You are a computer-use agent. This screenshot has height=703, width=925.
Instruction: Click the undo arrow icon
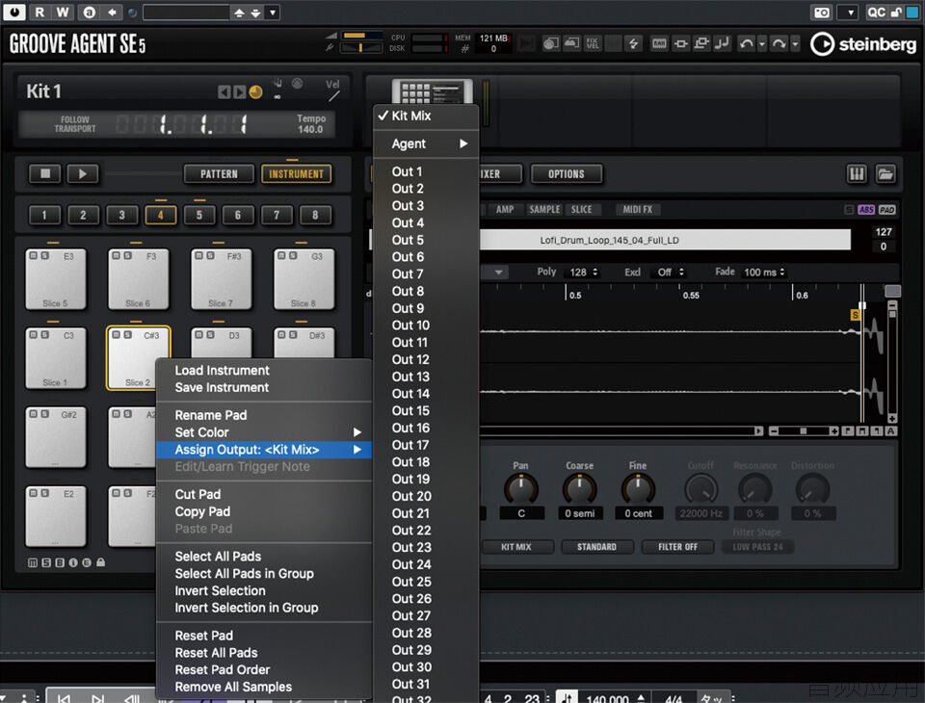tap(746, 43)
